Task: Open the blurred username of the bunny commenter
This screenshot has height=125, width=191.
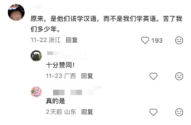Action: tap(73, 91)
